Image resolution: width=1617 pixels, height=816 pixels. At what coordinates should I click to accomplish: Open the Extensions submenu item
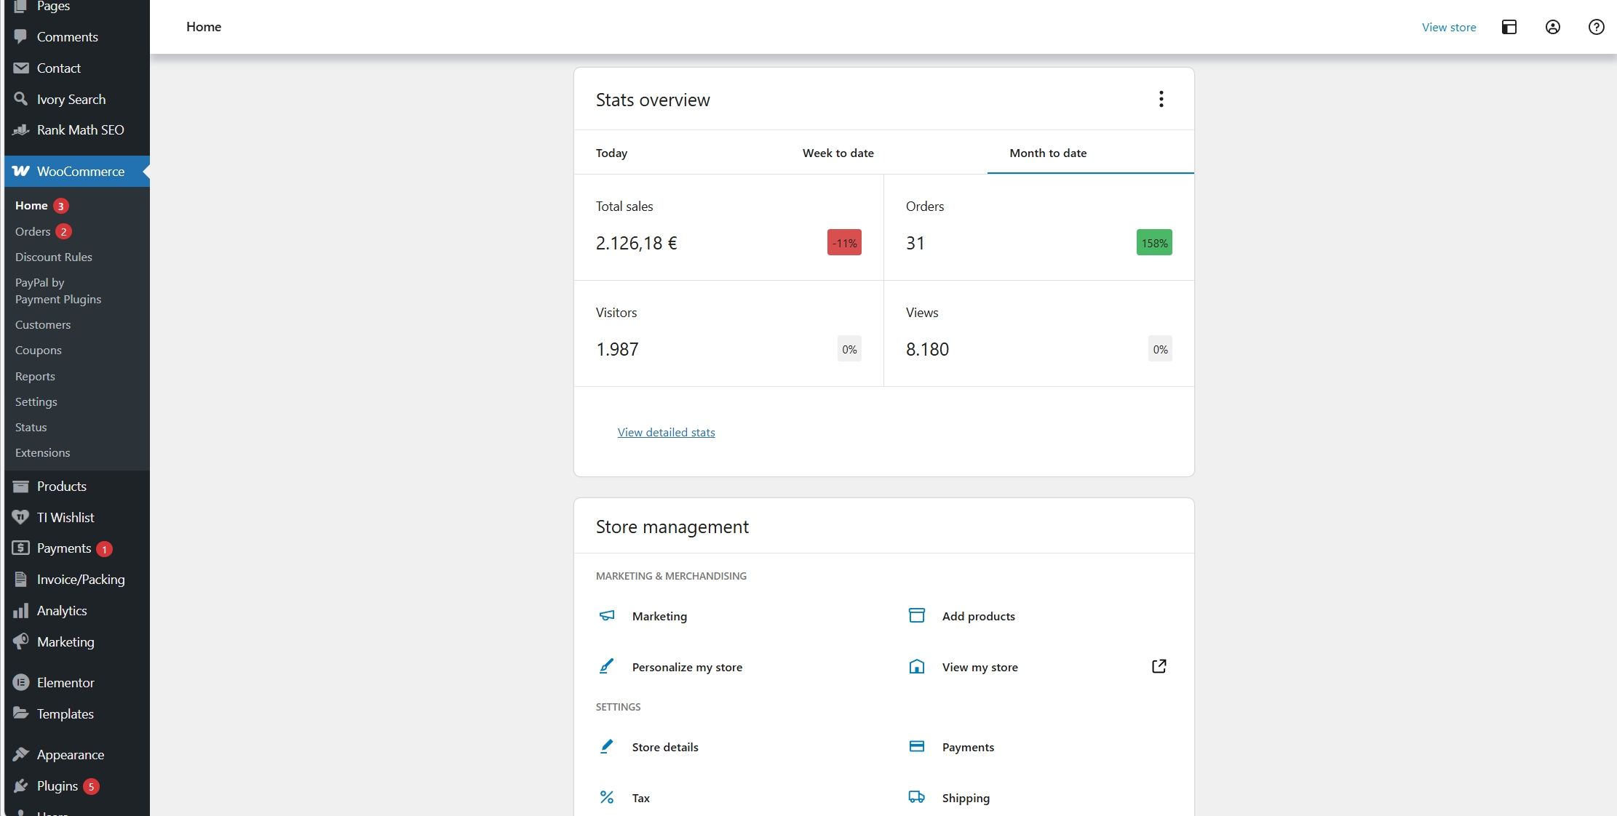pos(43,452)
